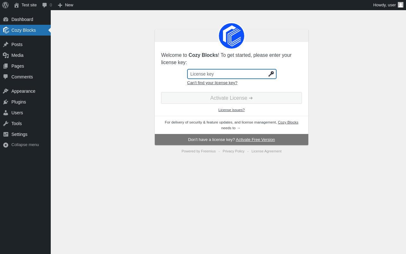Go to Posts menu
This screenshot has height=254, width=406.
pos(25,44)
